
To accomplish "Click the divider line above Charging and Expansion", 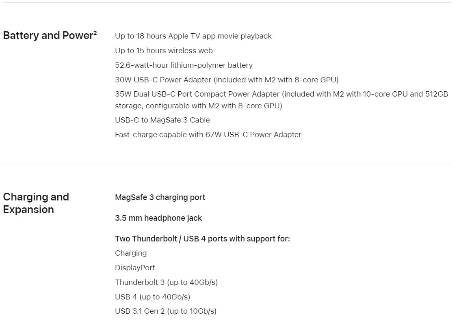I will coord(227,164).
